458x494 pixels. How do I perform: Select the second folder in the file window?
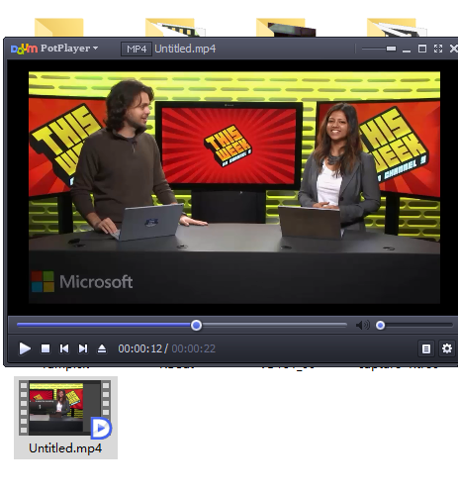point(175,28)
